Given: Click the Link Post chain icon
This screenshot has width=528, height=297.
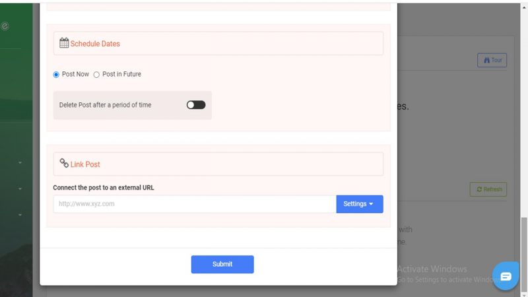Looking at the screenshot, I should coord(64,163).
